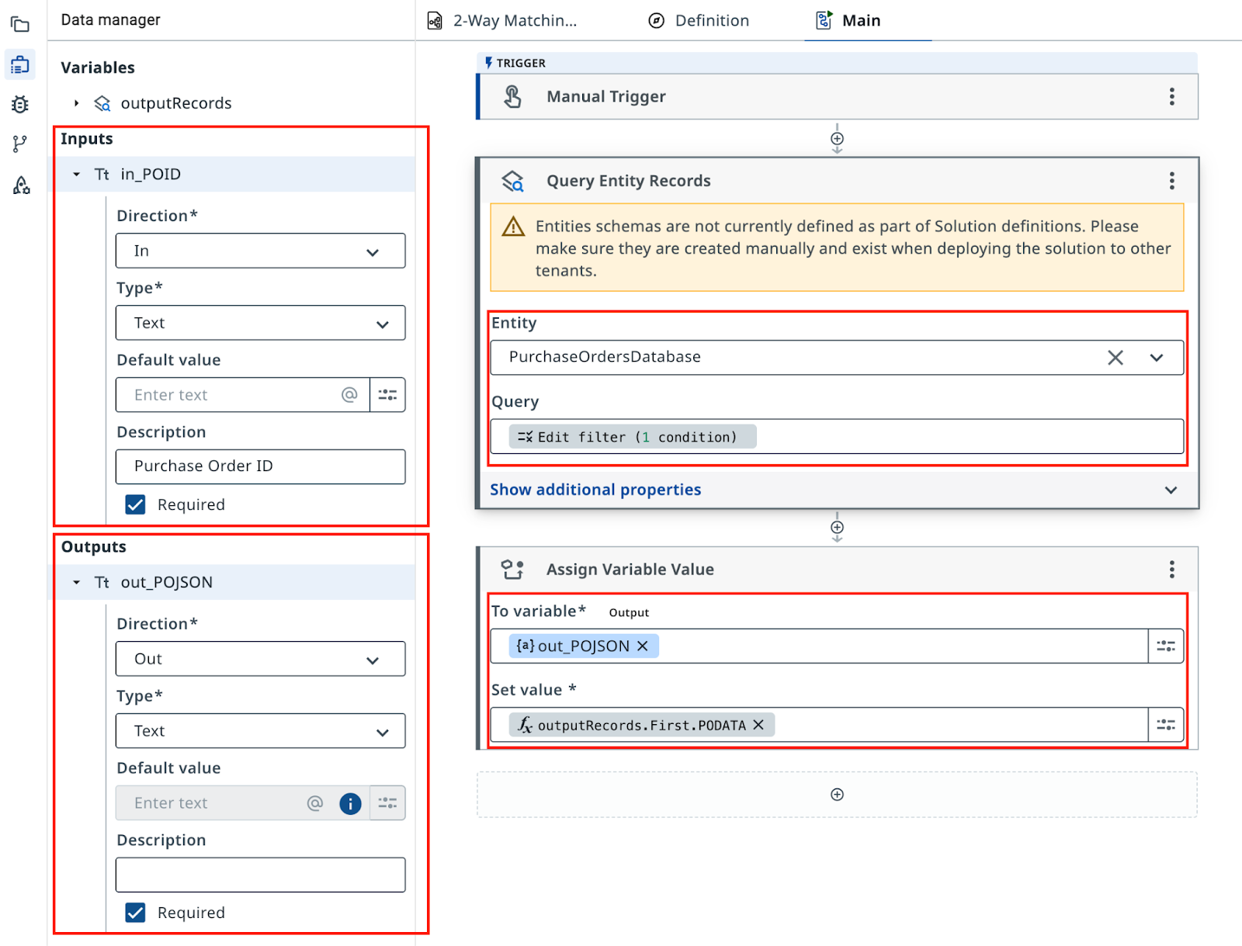Add activity below Query Entity Records
1242x946 pixels.
coord(837,528)
